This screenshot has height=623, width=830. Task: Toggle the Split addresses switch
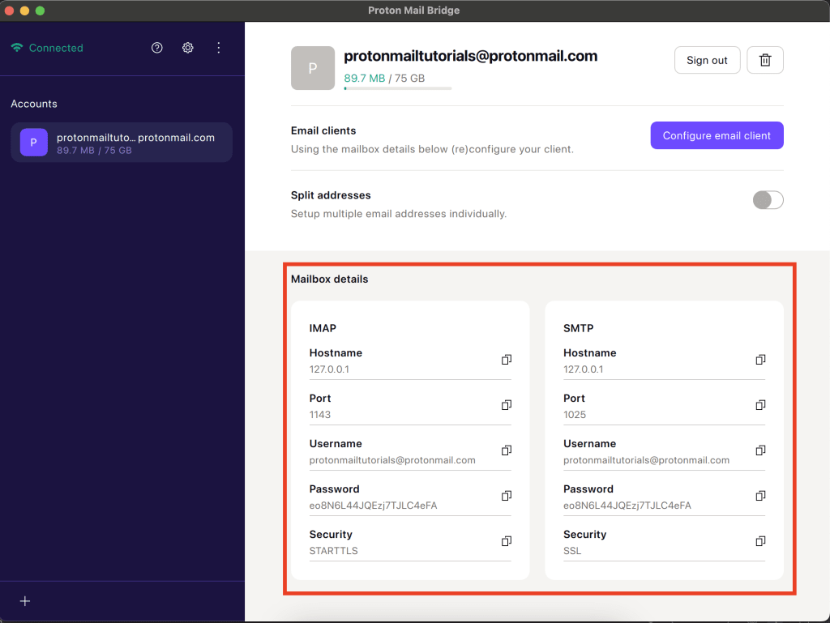coord(768,200)
